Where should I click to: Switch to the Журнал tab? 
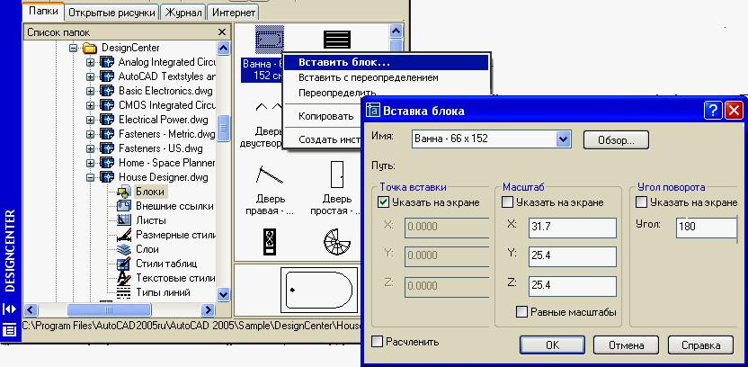click(183, 13)
